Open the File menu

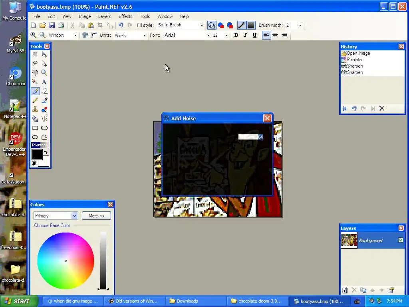pyautogui.click(x=37, y=16)
